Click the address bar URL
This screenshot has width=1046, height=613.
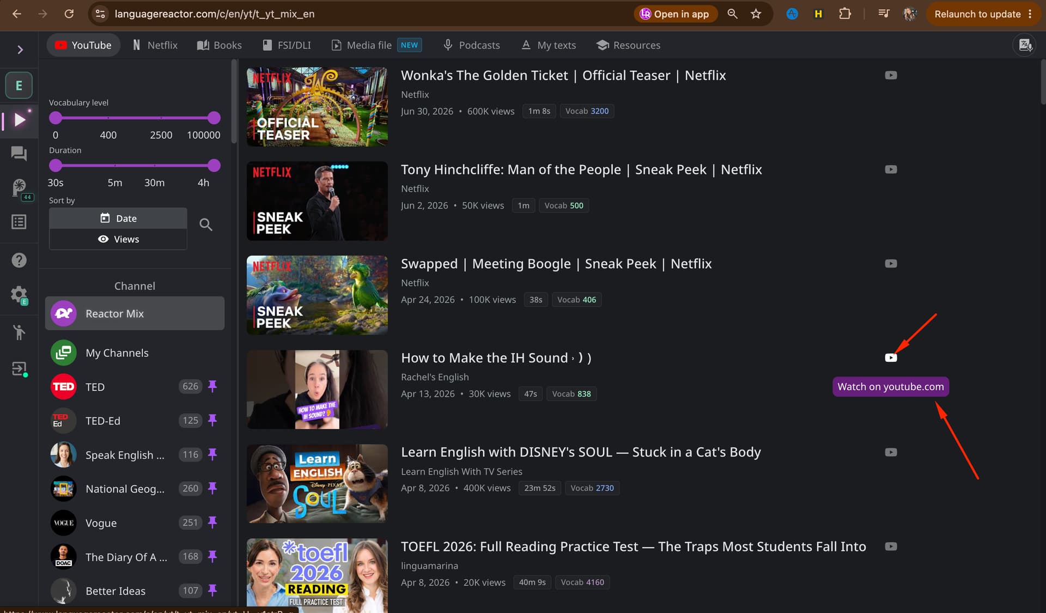tap(215, 14)
